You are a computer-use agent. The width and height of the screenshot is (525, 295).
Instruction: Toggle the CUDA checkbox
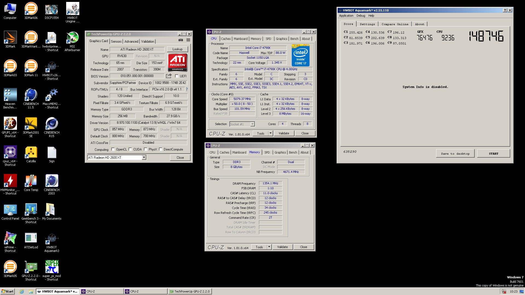130,149
